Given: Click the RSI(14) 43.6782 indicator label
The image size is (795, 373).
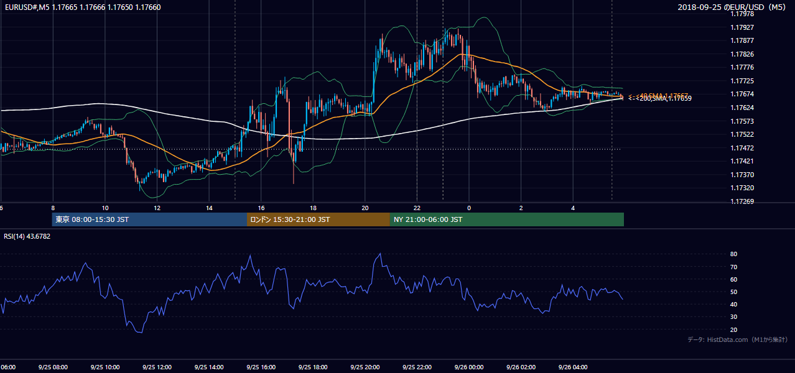Looking at the screenshot, I should coord(28,236).
